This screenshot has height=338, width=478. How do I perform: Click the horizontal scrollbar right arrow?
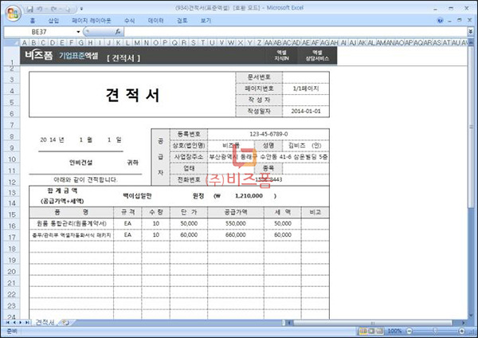[464, 323]
